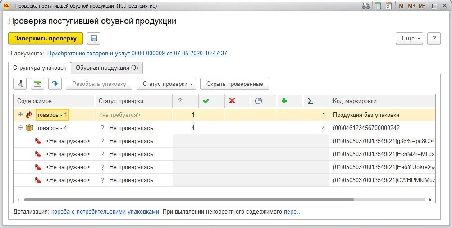Click the shoes icon of товаров - 1 row
The height and width of the screenshot is (228, 452).
(x=29, y=115)
